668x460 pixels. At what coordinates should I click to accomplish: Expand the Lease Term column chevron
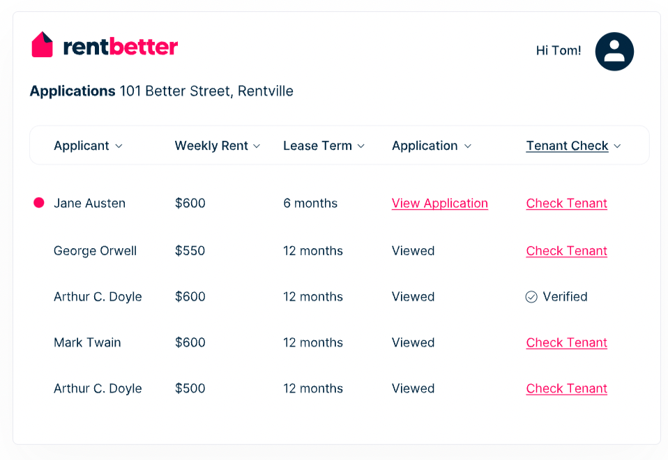pyautogui.click(x=360, y=146)
